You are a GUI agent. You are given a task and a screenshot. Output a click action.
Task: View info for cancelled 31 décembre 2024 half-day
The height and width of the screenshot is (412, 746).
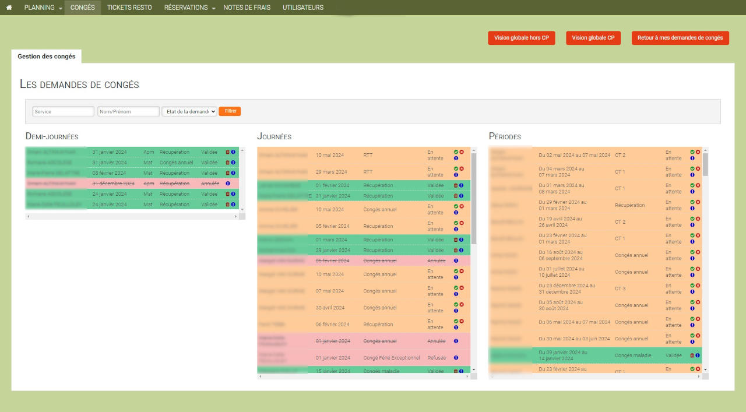click(228, 184)
